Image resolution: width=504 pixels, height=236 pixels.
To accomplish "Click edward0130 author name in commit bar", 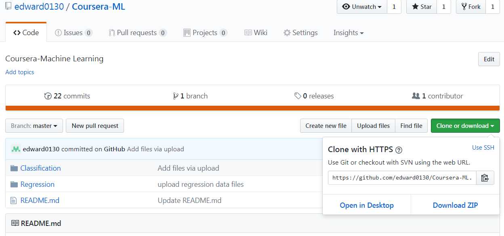I will (x=41, y=149).
